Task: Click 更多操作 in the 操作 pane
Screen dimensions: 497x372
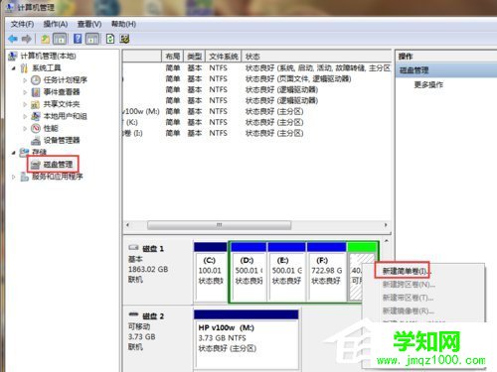Action: pos(428,85)
